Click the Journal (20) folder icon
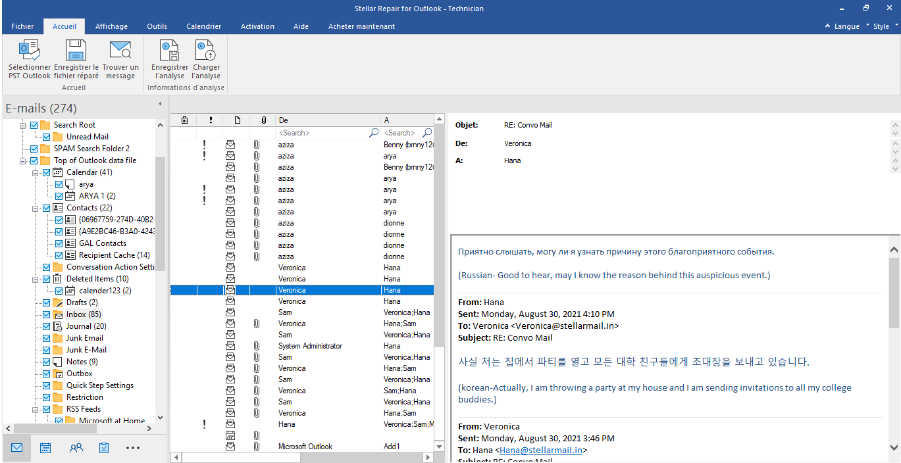Viewport: 901px width, 463px height. [58, 326]
